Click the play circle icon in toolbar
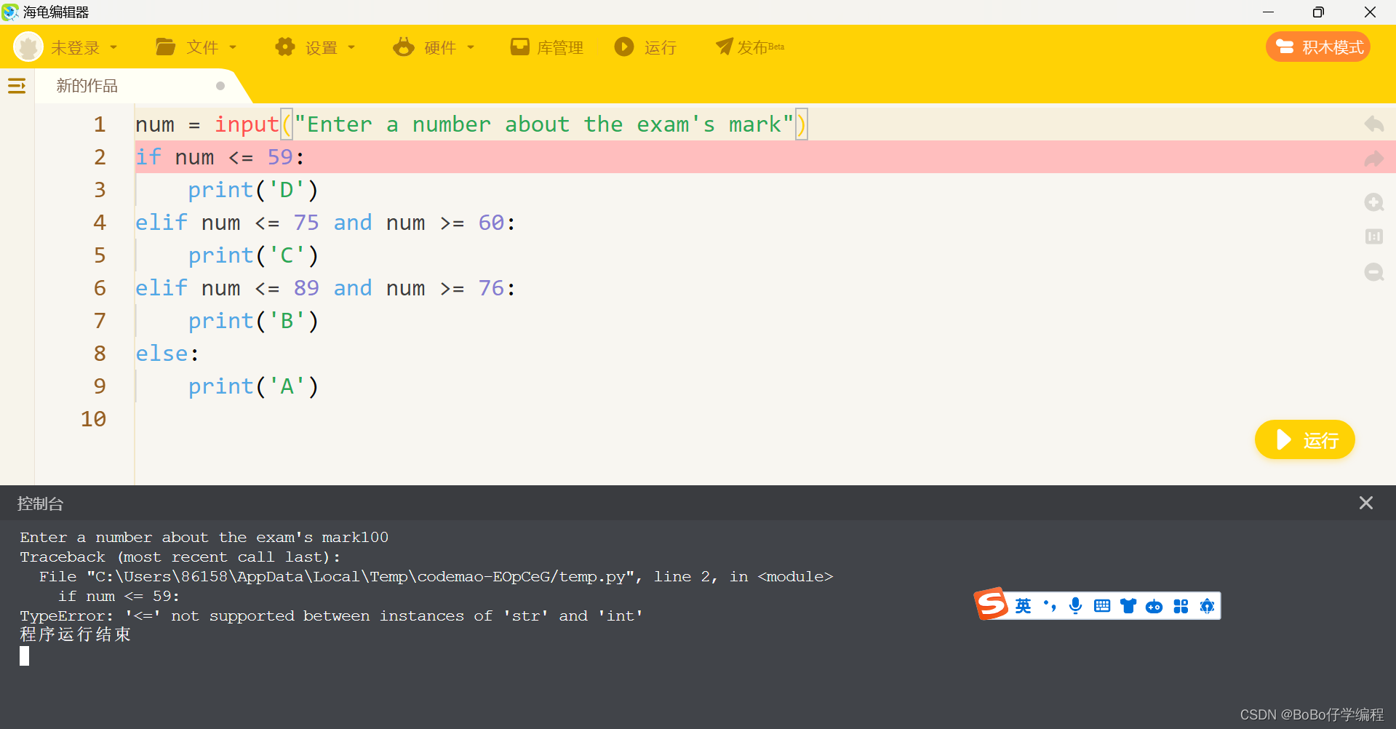The image size is (1396, 729). coord(623,47)
